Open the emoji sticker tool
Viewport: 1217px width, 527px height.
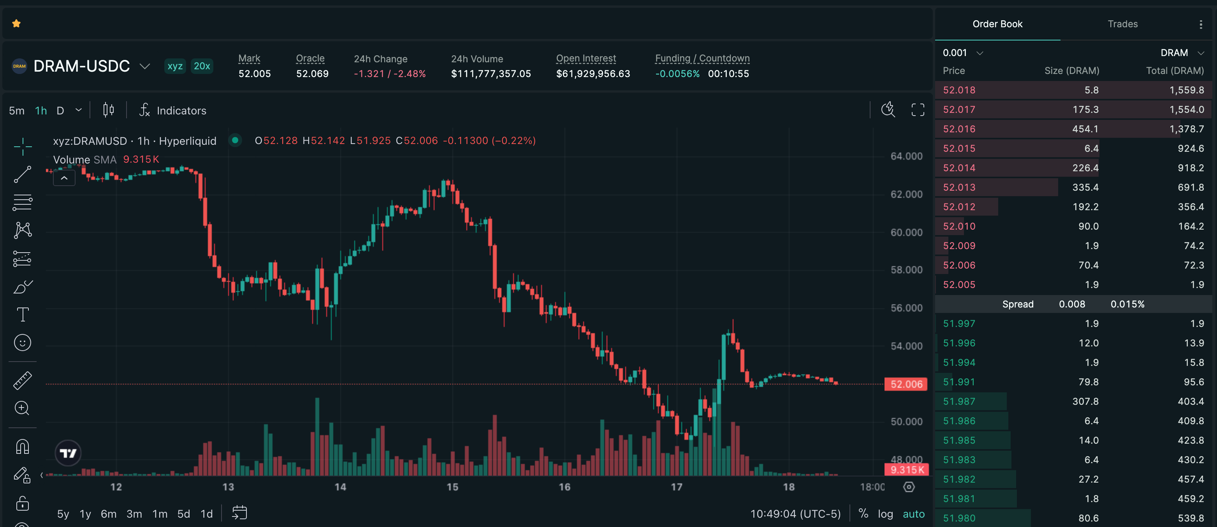22,343
